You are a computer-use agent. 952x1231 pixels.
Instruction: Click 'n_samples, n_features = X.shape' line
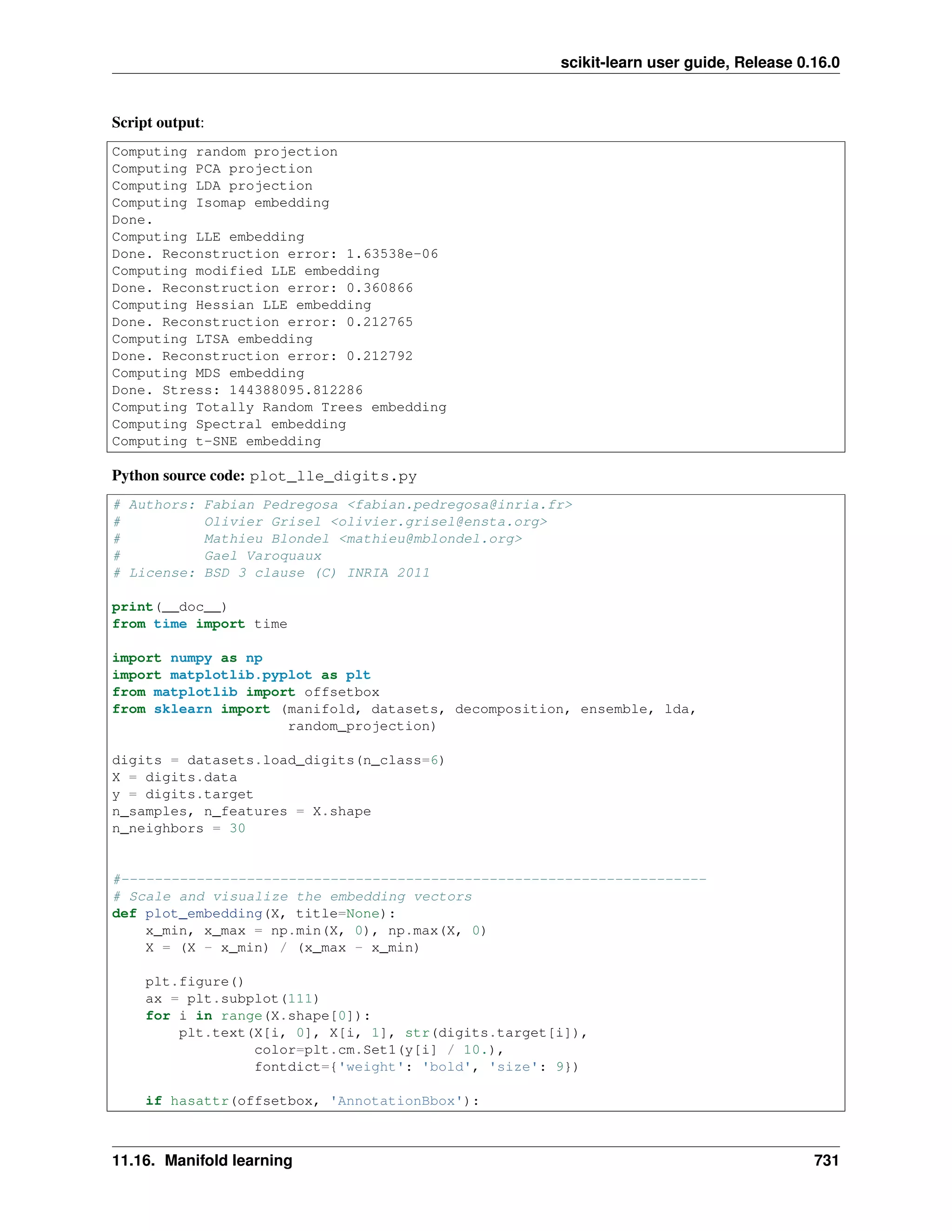(241, 812)
